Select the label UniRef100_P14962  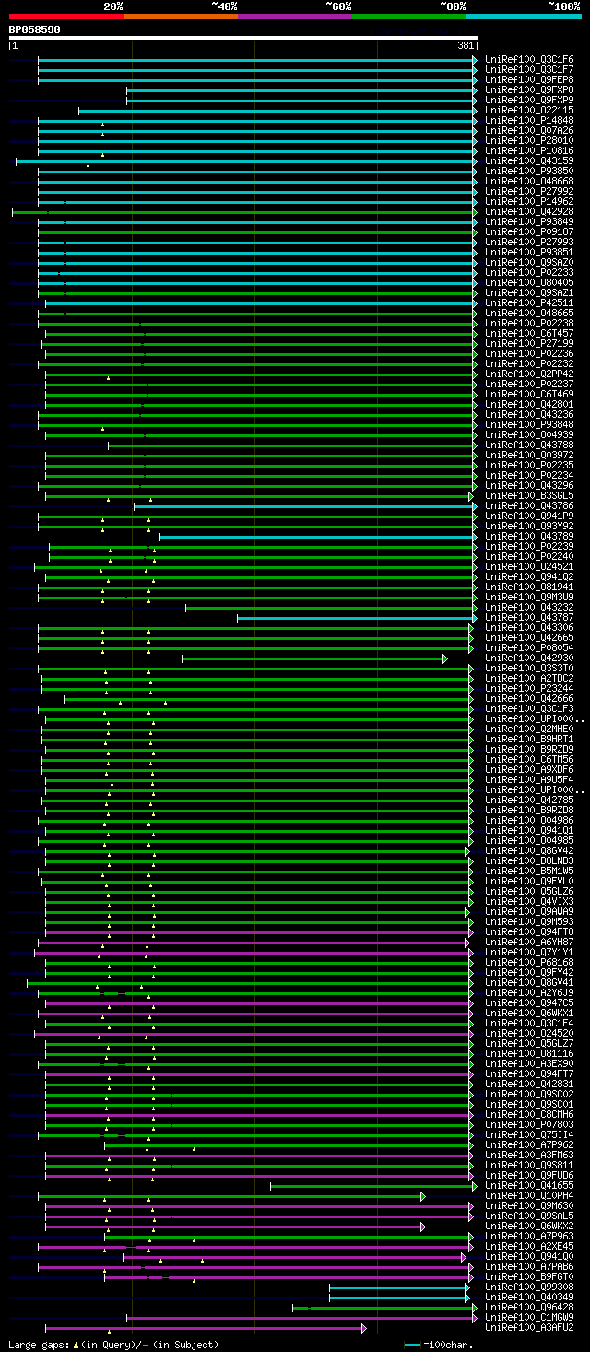pyautogui.click(x=529, y=202)
